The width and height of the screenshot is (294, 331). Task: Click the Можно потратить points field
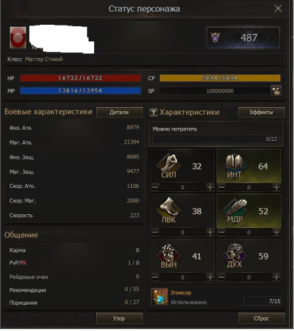216,139
